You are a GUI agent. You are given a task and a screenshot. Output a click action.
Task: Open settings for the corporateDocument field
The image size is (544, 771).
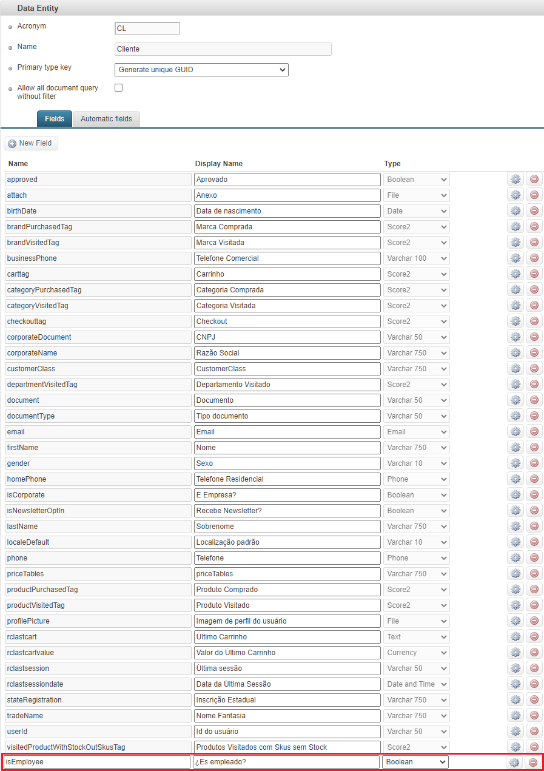[x=515, y=337]
